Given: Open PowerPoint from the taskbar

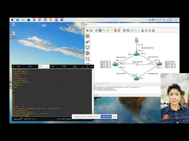Looking at the screenshot, I should pyautogui.click(x=34, y=20).
